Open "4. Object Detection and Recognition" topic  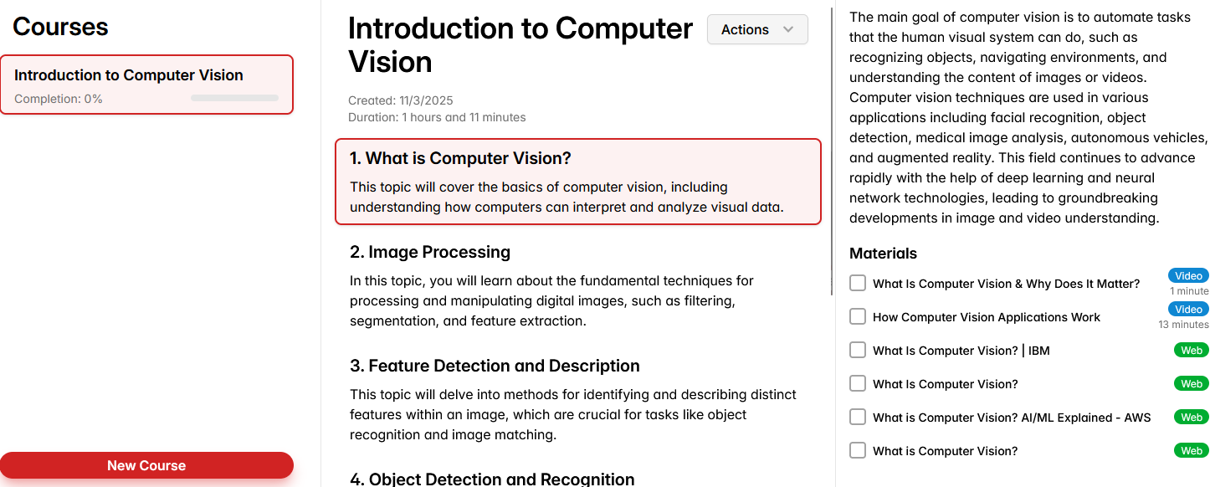(491, 479)
